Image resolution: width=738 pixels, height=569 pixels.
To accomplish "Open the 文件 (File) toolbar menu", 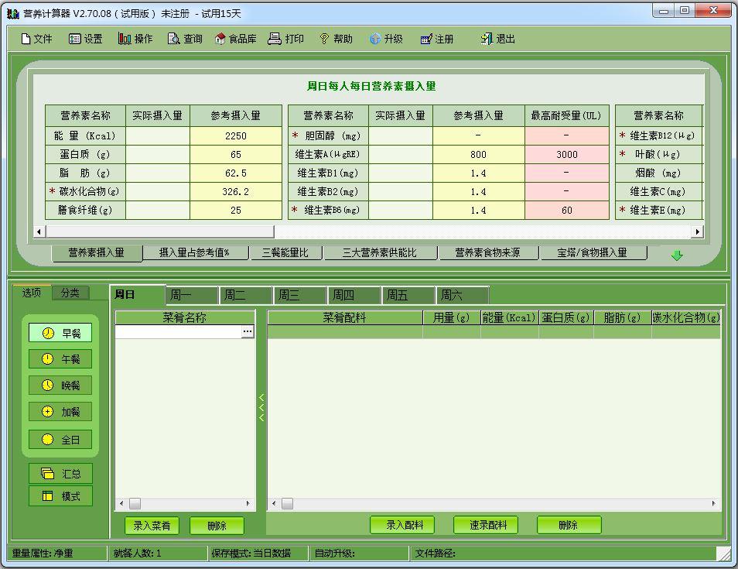I will pos(36,39).
